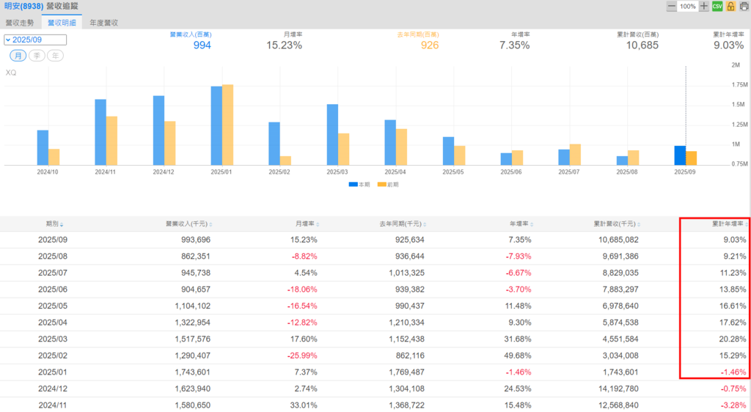
Task: Click cumulative revenue 14,192,780 cell
Action: click(x=618, y=389)
